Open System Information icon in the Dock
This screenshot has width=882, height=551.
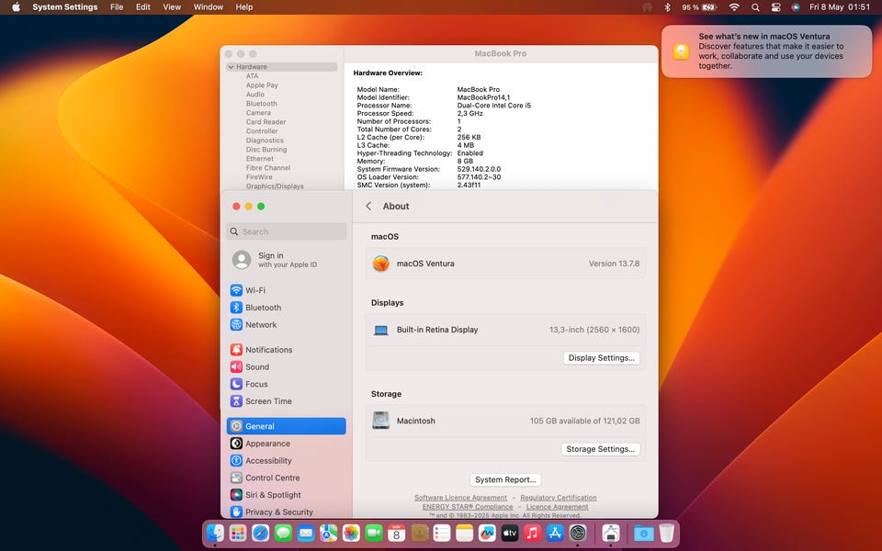(x=611, y=533)
